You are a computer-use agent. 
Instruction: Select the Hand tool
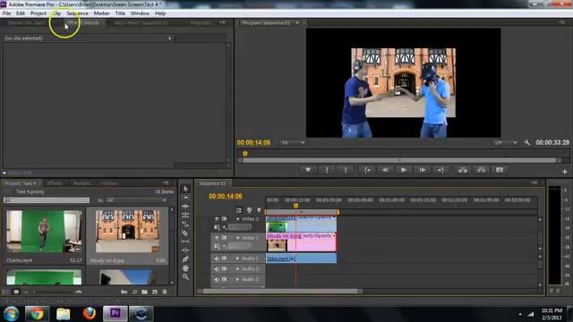185,268
